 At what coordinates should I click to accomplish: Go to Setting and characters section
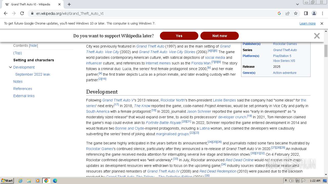coord(34,60)
